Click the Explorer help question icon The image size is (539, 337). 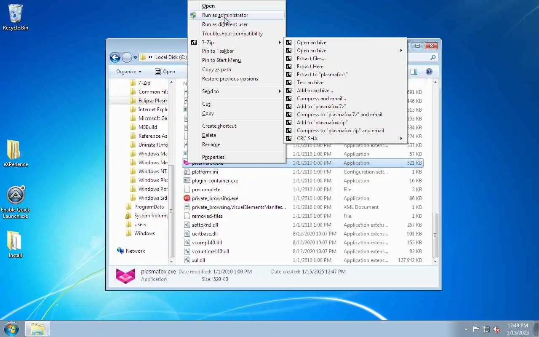(429, 72)
